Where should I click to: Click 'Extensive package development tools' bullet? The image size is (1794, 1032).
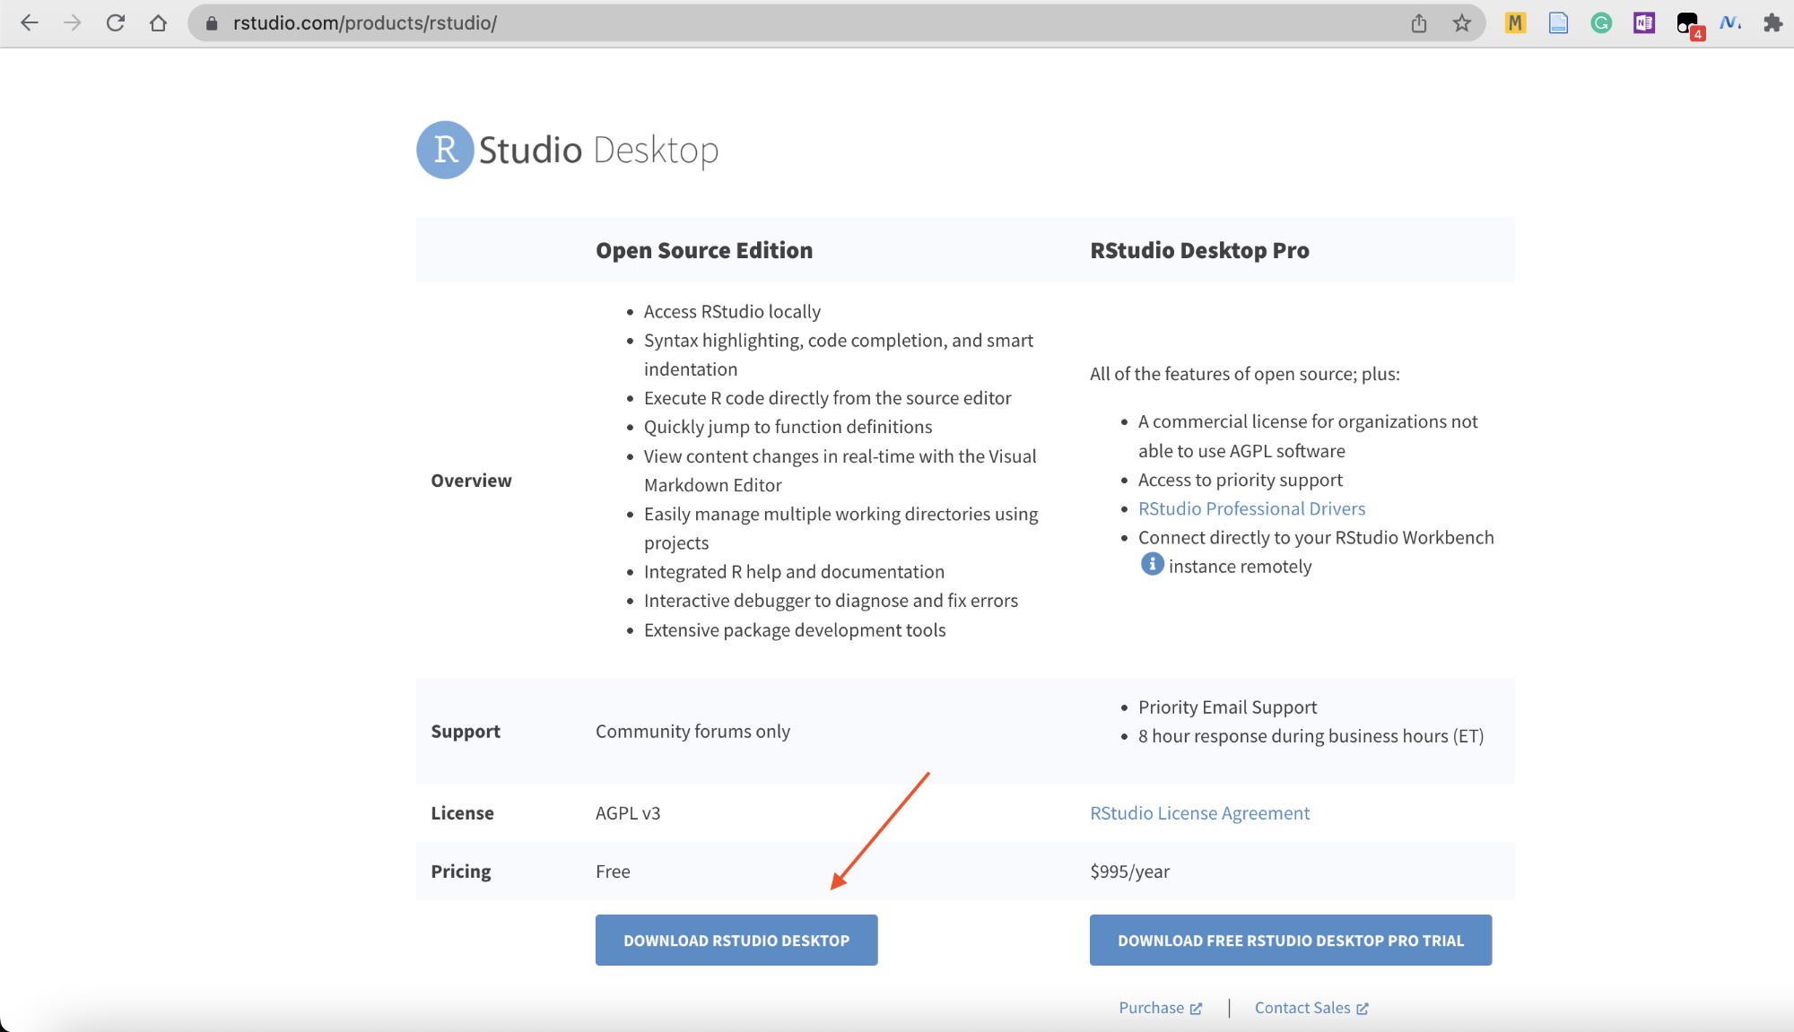point(795,629)
